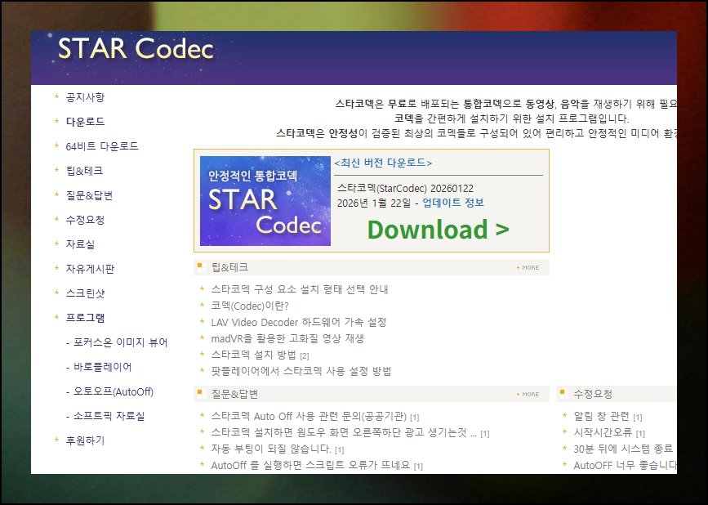
Task: Click the 수정요청 section header title
Action: pos(593,394)
